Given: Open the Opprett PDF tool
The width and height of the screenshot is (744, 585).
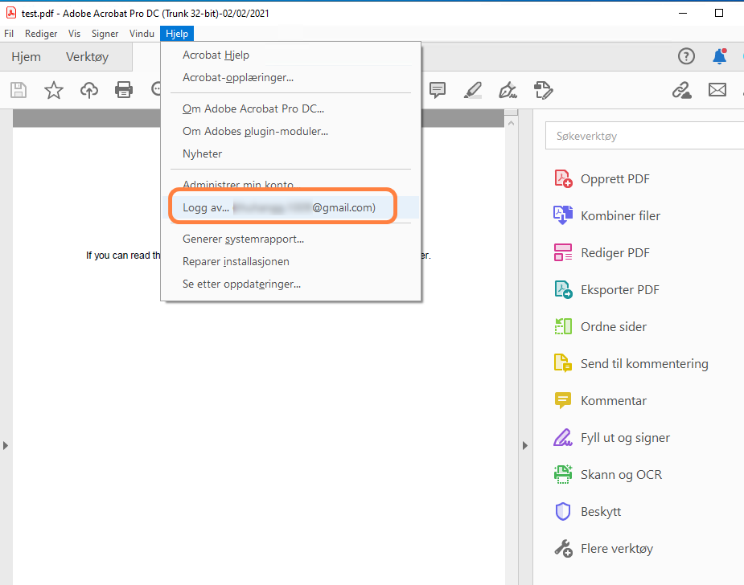Looking at the screenshot, I should pos(615,178).
